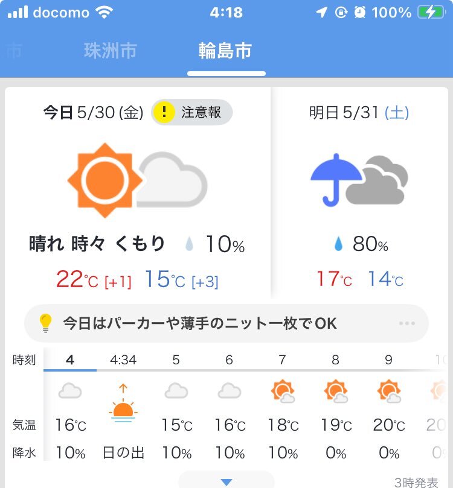Image resolution: width=453 pixels, height=488 pixels.
Task: Select the 輪島市 tab
Action: tap(225, 51)
